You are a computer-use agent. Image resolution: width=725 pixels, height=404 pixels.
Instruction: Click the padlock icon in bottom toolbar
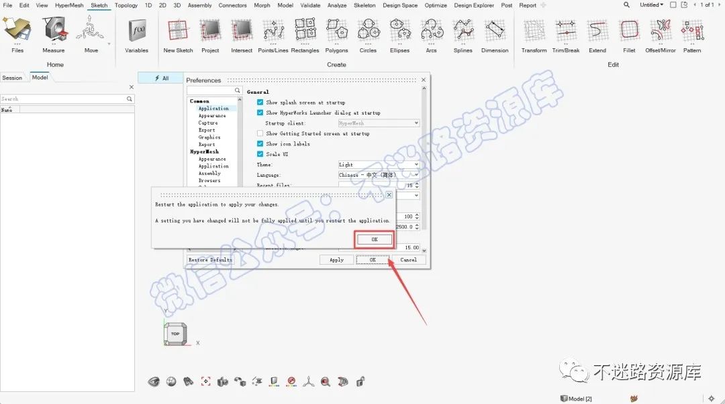[360, 381]
